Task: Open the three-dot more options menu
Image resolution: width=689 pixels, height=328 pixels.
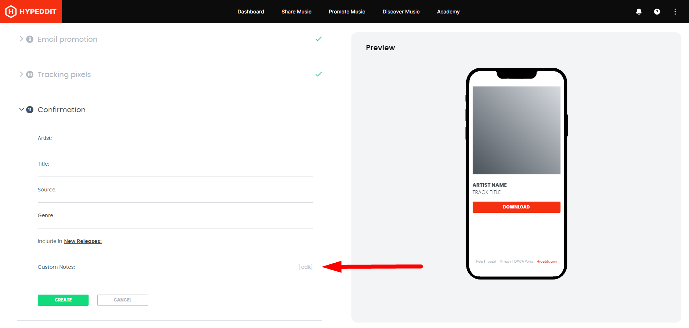Action: click(x=675, y=12)
